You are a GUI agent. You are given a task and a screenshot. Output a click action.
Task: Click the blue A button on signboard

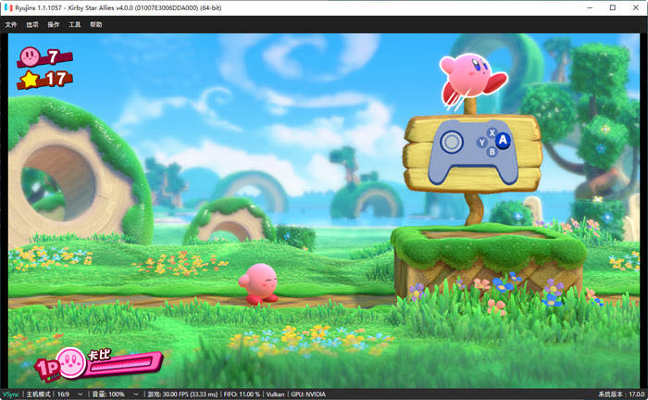pos(503,141)
